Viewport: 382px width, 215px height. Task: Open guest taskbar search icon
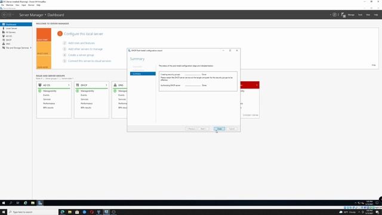click(11, 203)
